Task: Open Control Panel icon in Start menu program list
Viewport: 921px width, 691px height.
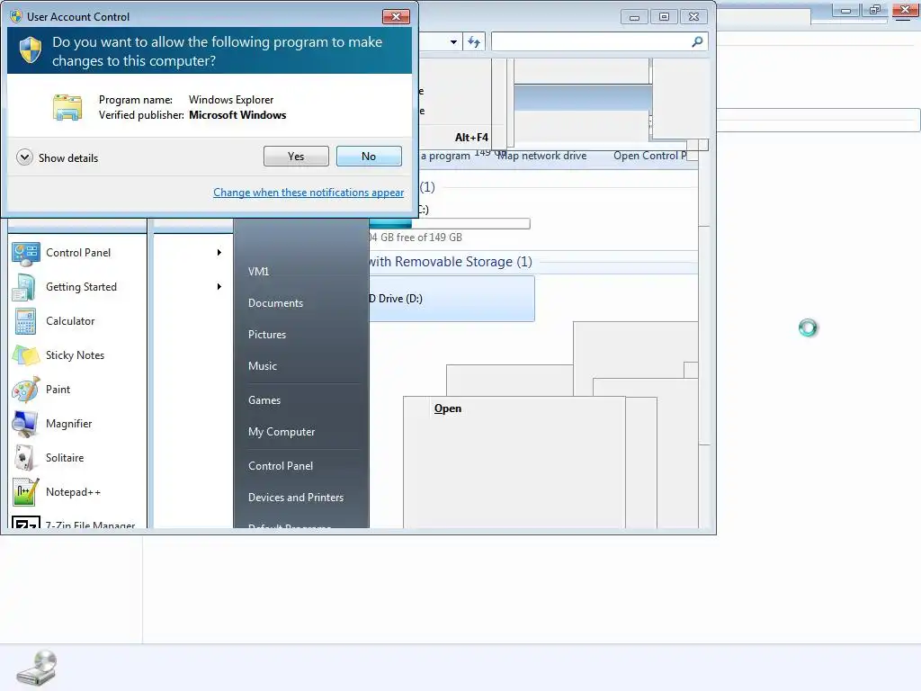Action: click(x=26, y=253)
